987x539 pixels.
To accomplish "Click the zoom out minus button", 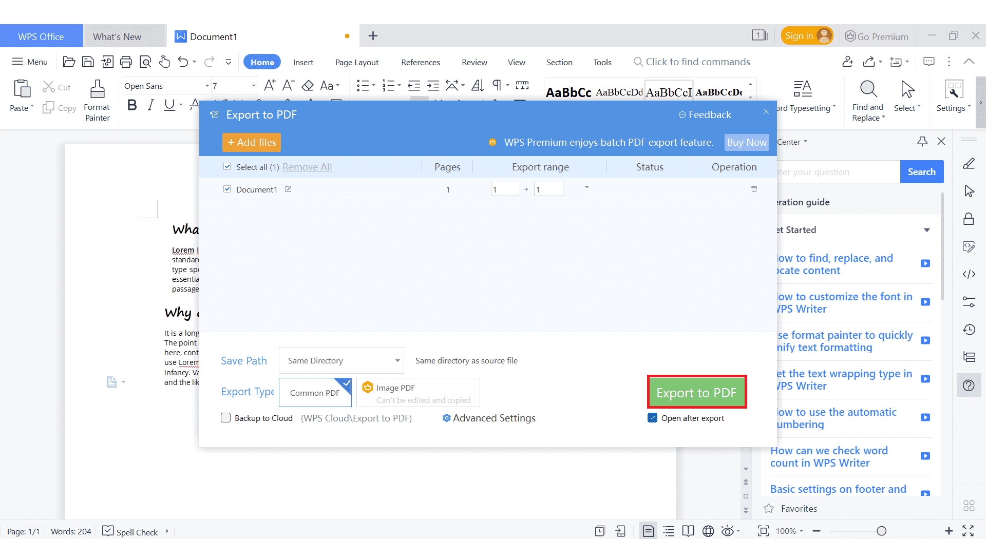I will point(817,531).
